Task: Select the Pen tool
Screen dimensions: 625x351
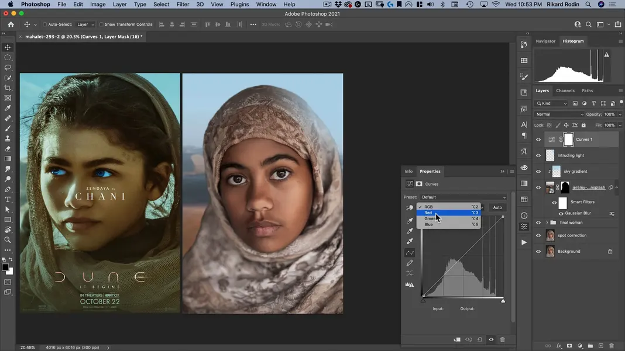Action: [8, 189]
